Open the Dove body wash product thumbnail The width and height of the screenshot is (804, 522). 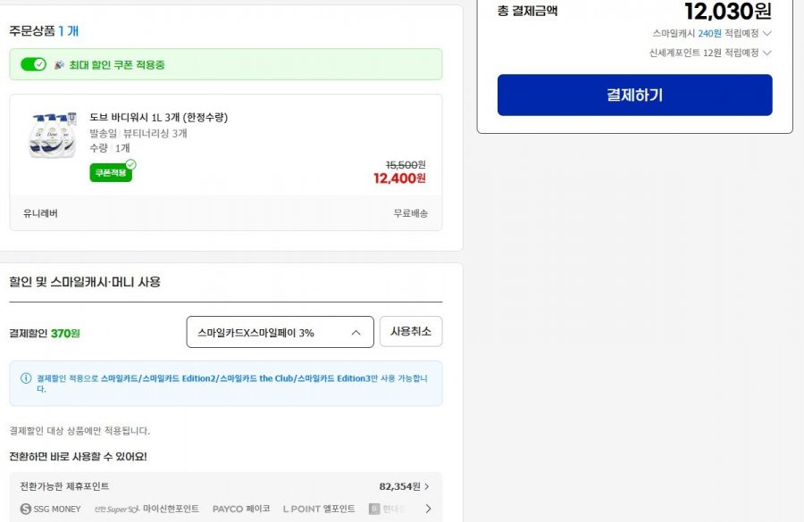(x=53, y=136)
